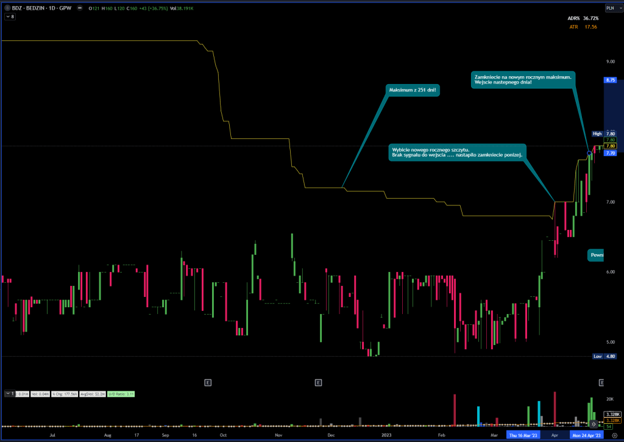Click the earnings E marker at right edge
Image resolution: width=624 pixels, height=442 pixels.
coord(601,382)
